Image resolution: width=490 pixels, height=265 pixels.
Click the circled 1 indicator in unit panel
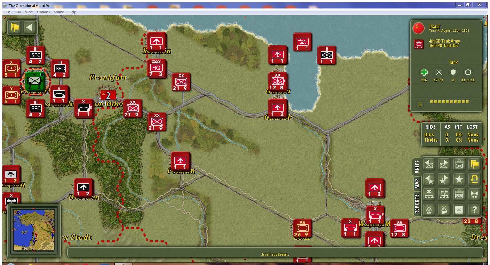tap(420, 105)
